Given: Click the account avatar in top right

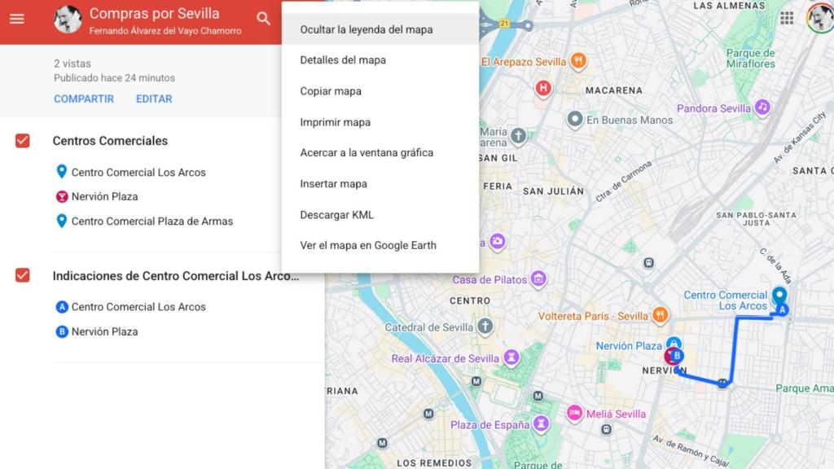Looking at the screenshot, I should [x=819, y=17].
